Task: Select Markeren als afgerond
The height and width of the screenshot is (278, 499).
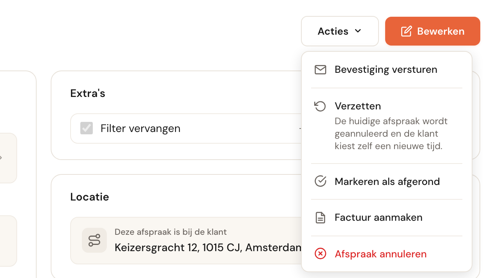Action: (386, 181)
